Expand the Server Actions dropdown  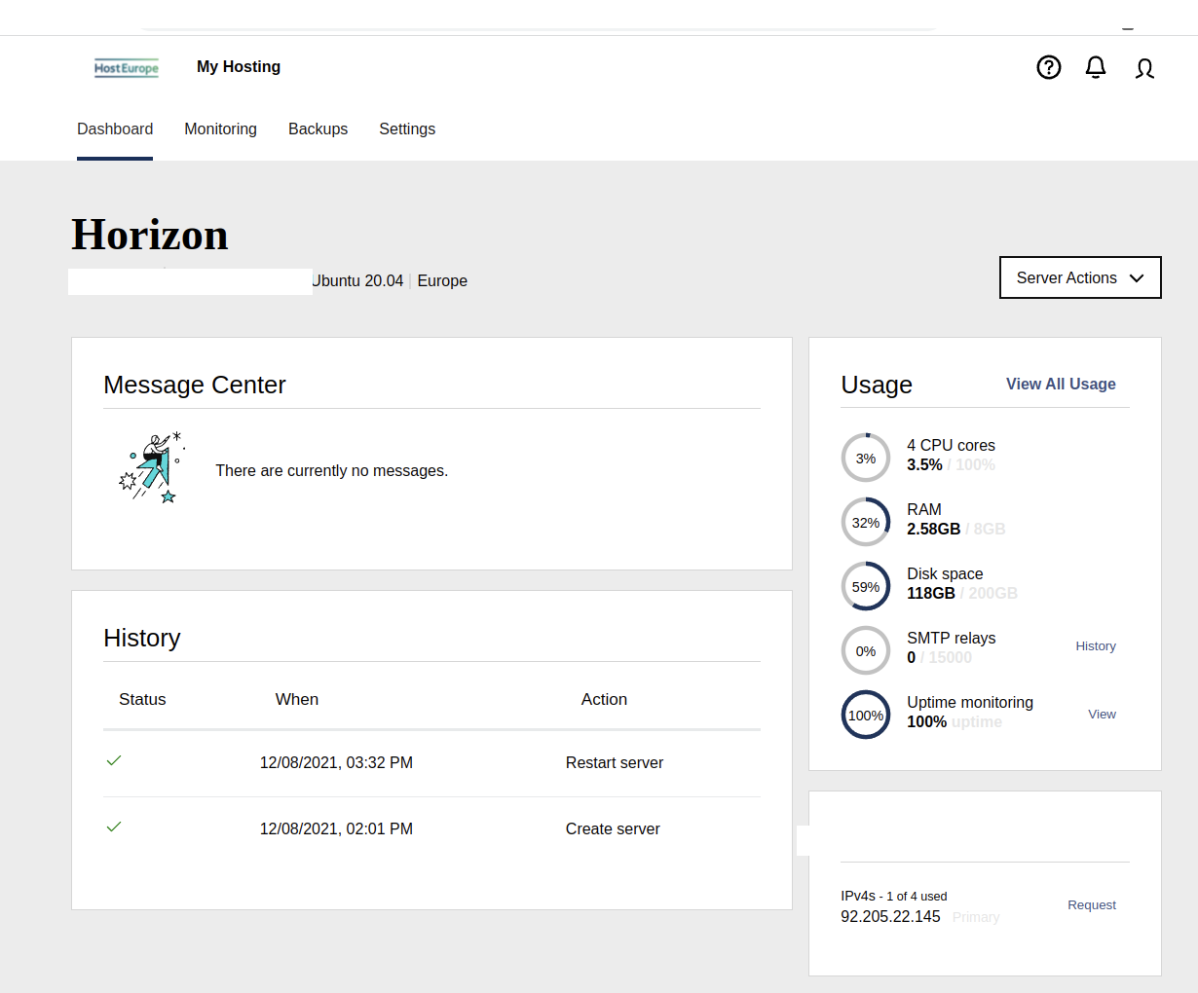pyautogui.click(x=1079, y=277)
